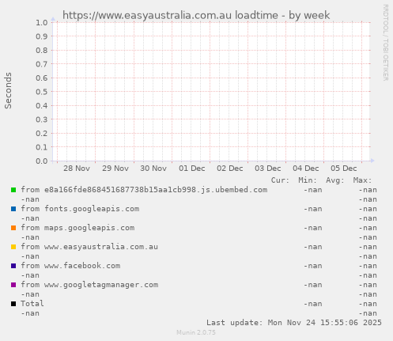The image size is (393, 341).
Task: Click the 'Avg:' column header
Action: (335, 180)
